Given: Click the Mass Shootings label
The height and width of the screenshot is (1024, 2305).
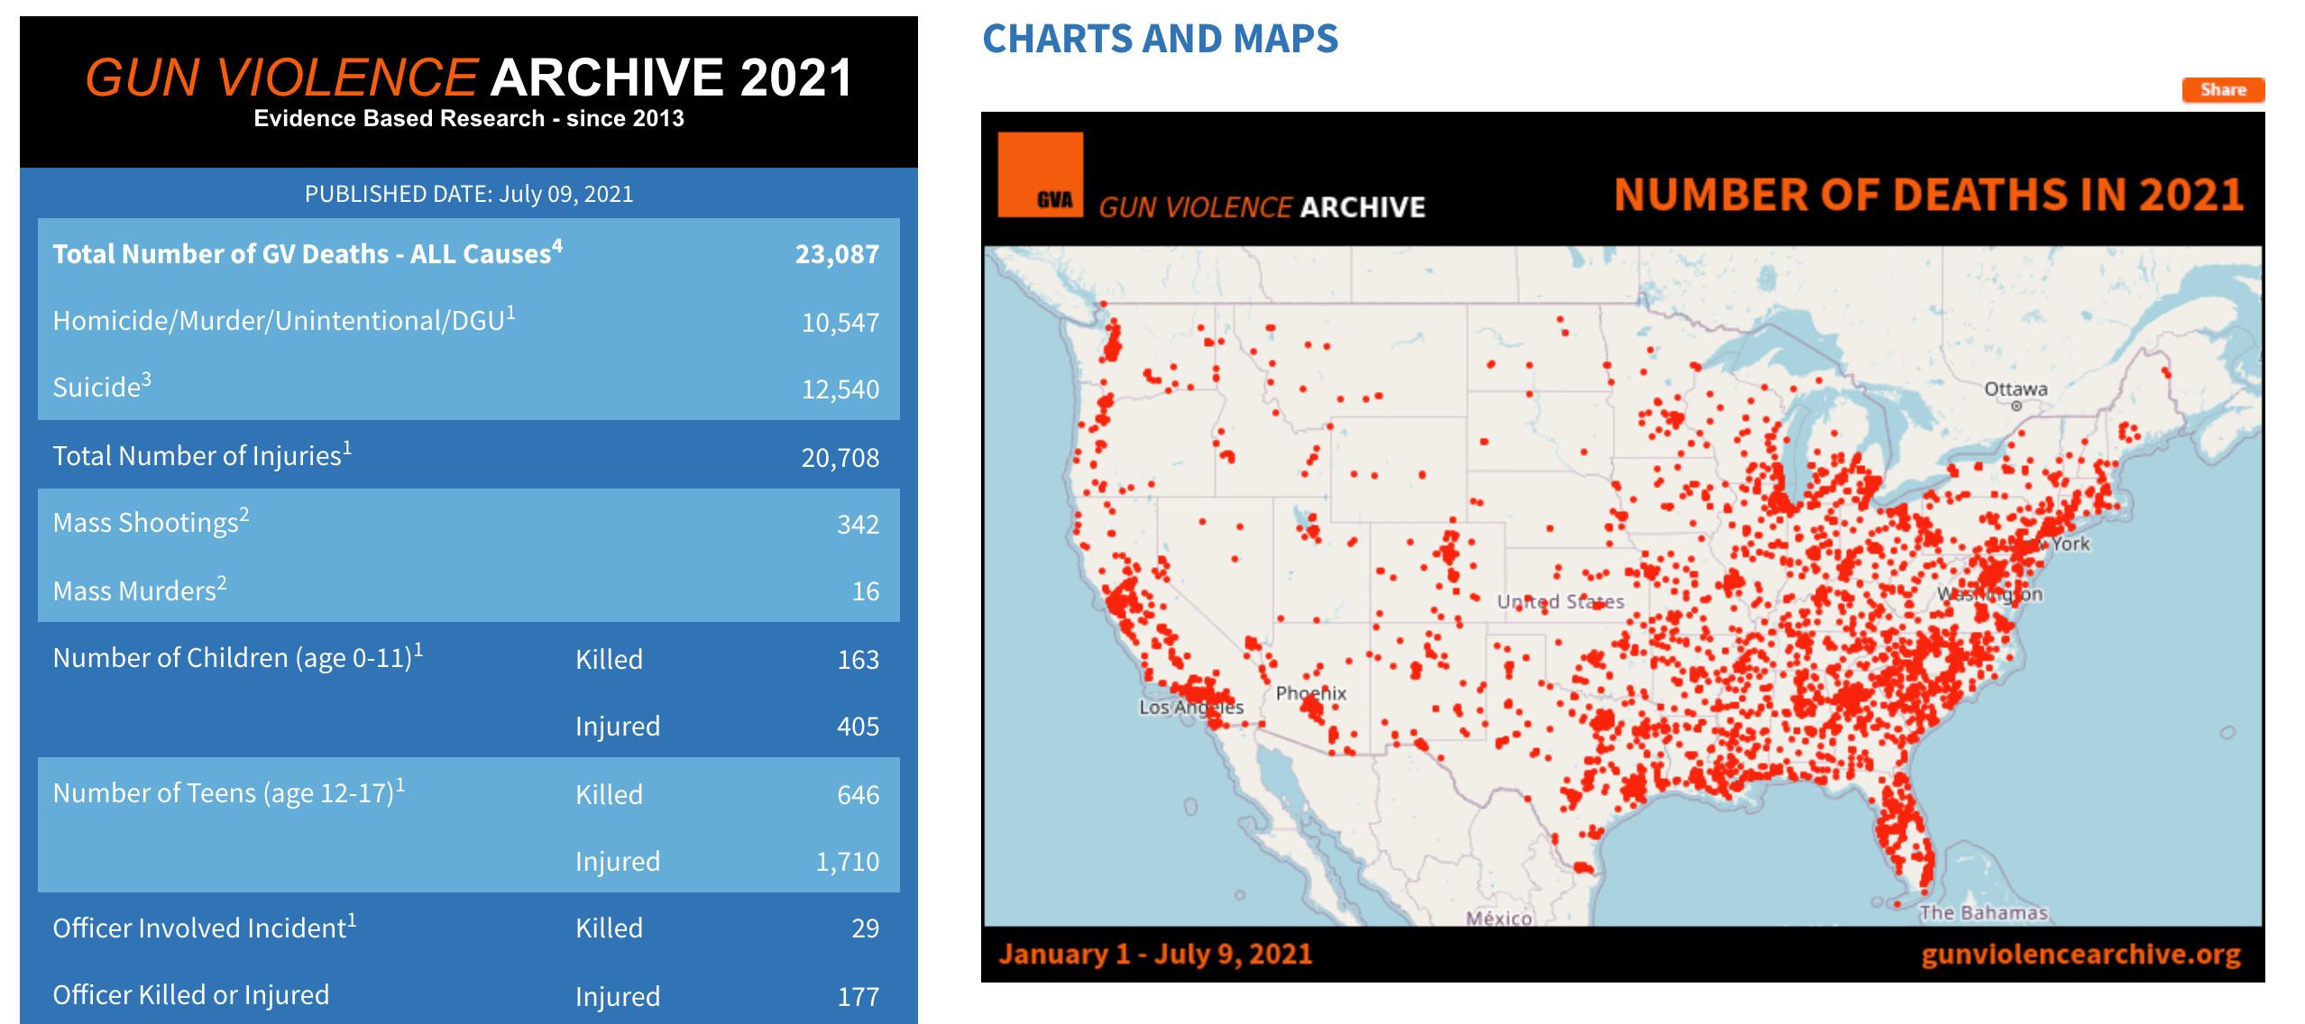Looking at the screenshot, I should 151,522.
